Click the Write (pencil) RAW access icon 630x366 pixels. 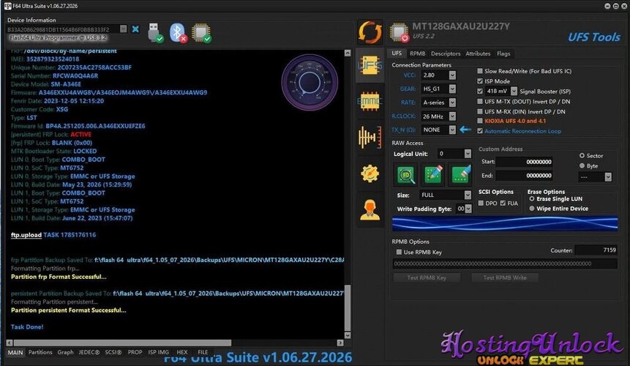pos(432,174)
